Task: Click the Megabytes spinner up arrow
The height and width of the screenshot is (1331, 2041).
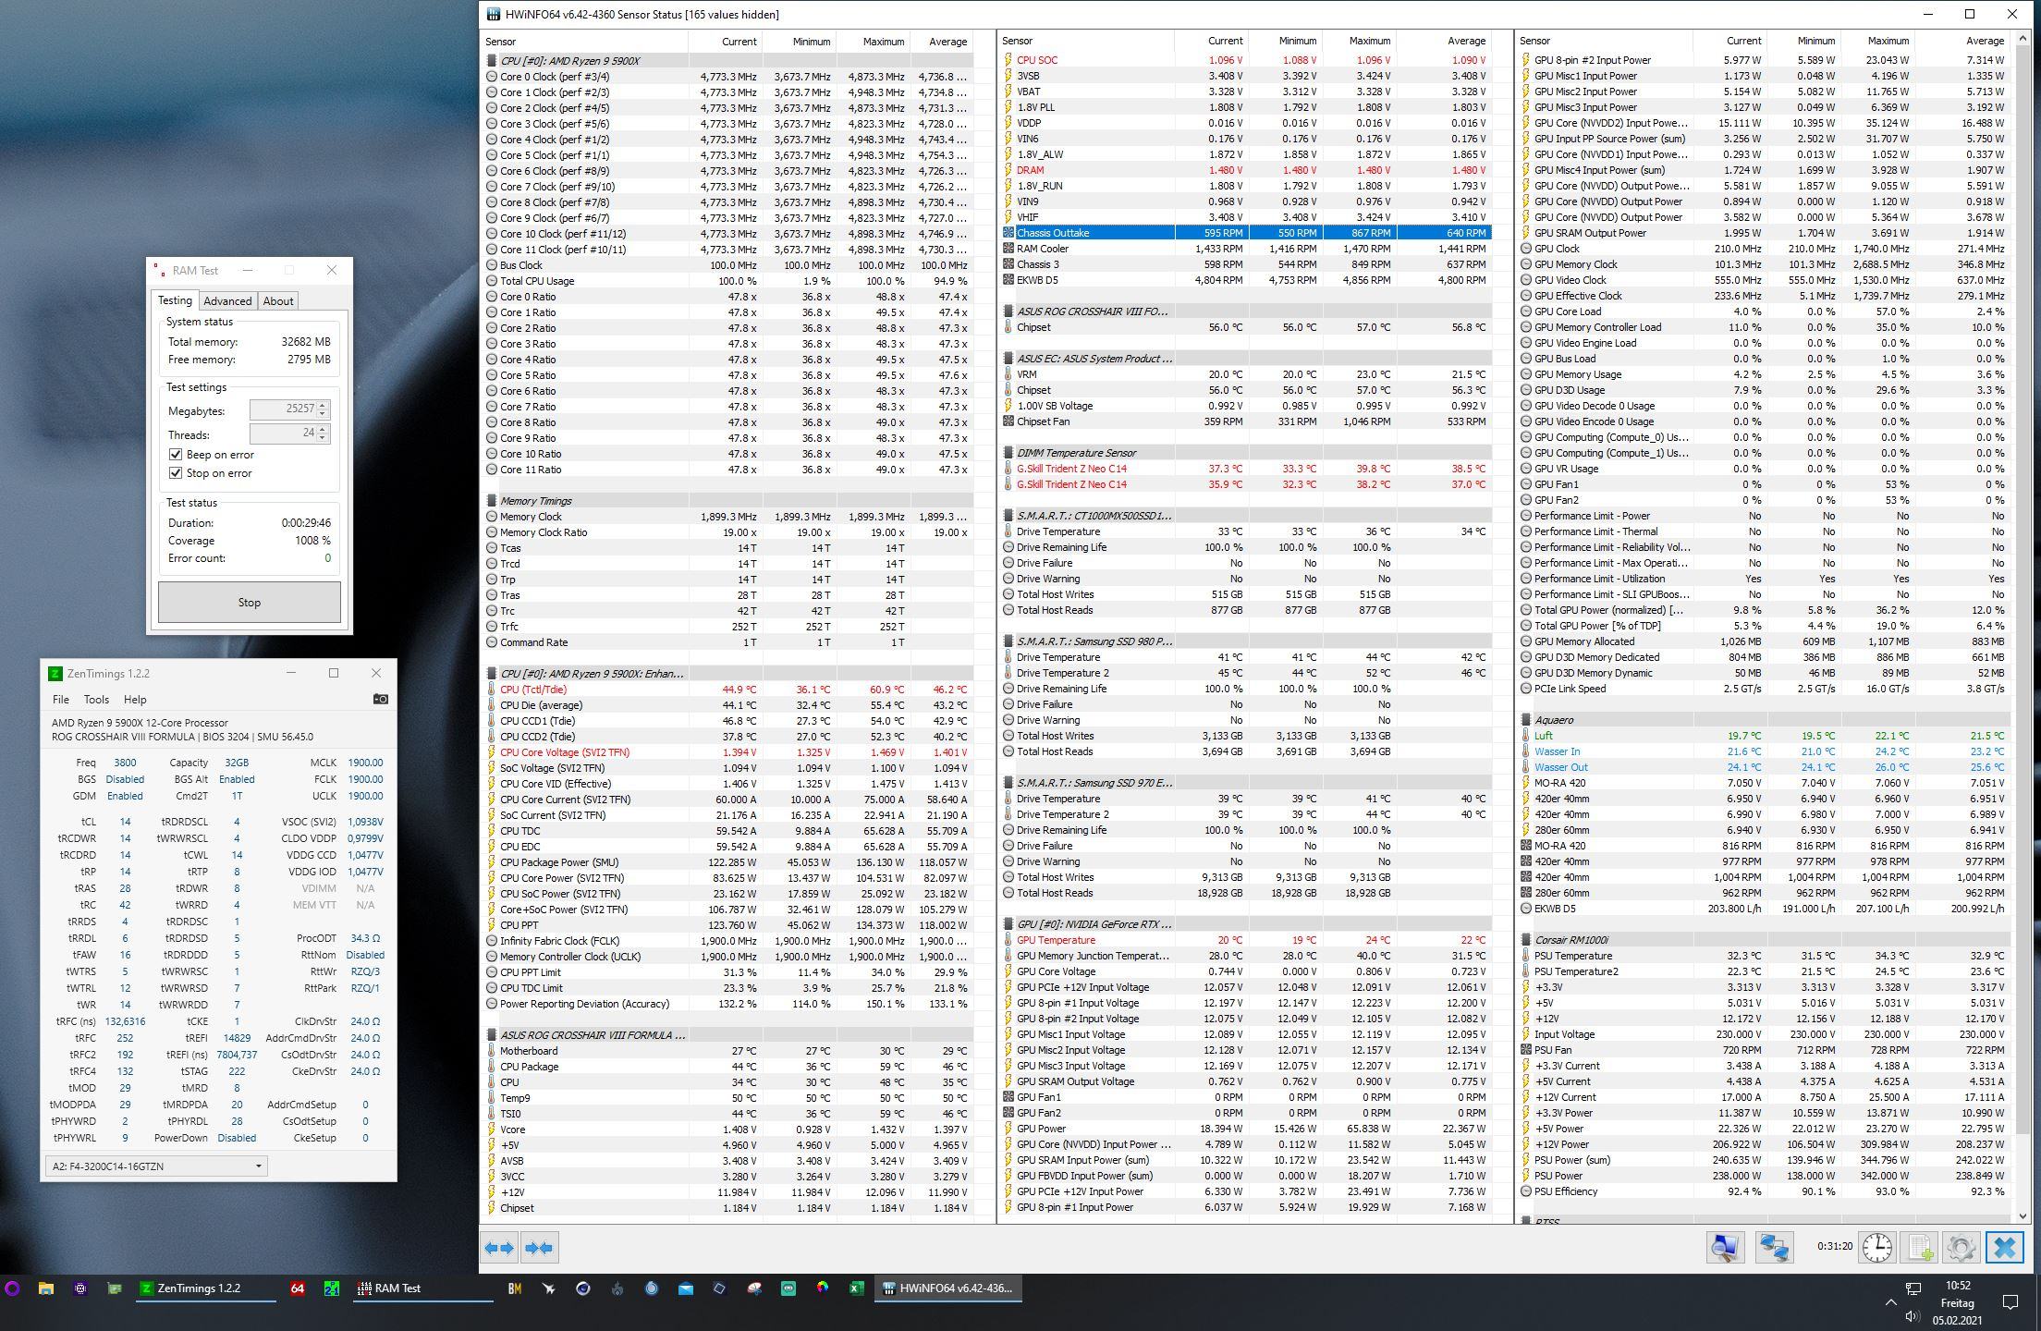Action: [x=323, y=405]
